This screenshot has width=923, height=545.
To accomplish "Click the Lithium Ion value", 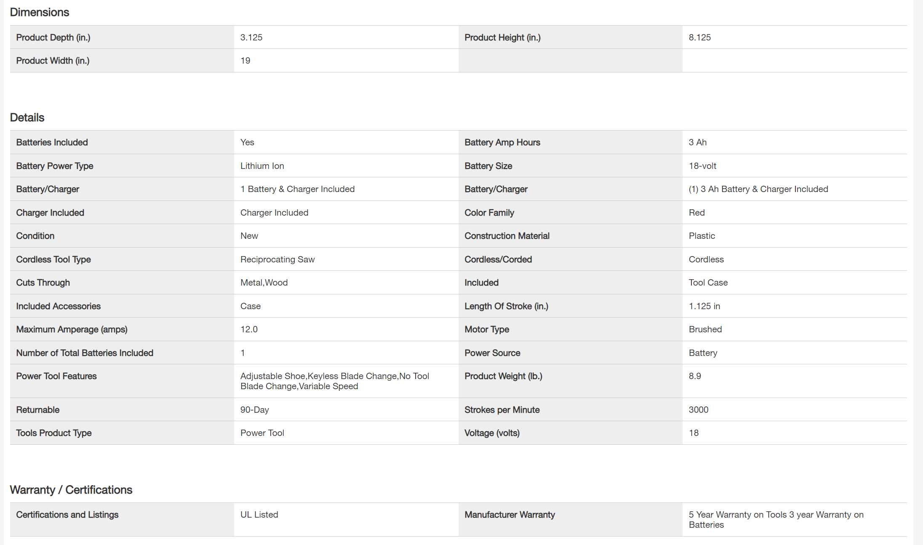I will (x=262, y=166).
